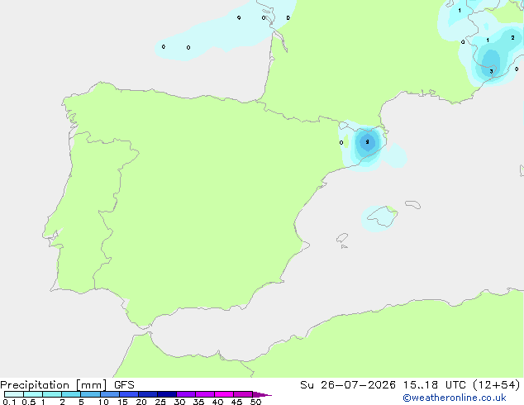Click the weatheronline.co.uk copyright link
524x405 pixels.
454,398
